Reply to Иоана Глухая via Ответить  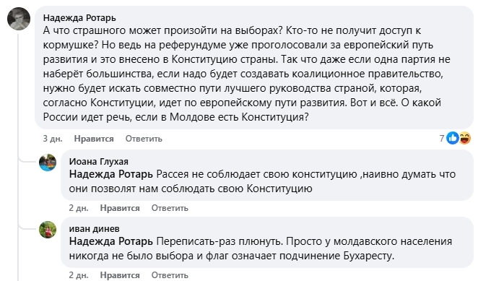(x=170, y=208)
